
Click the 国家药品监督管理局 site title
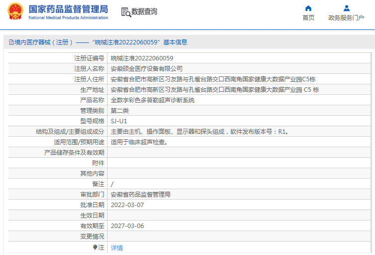coord(68,9)
